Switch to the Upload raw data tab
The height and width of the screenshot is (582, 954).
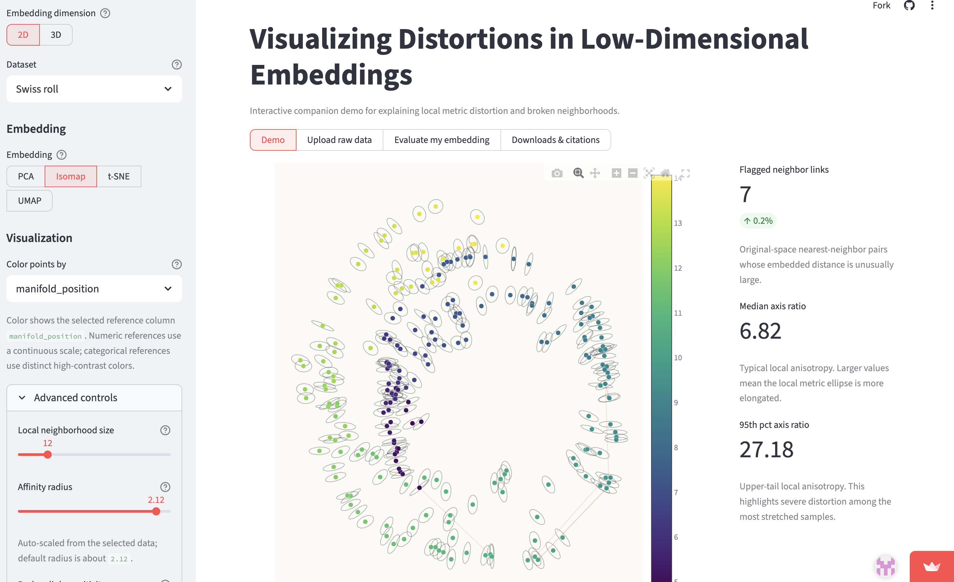point(339,140)
